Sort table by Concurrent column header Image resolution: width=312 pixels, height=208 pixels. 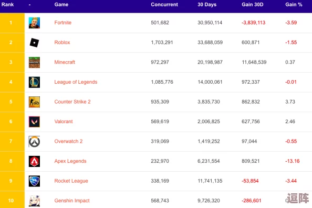coord(164,5)
